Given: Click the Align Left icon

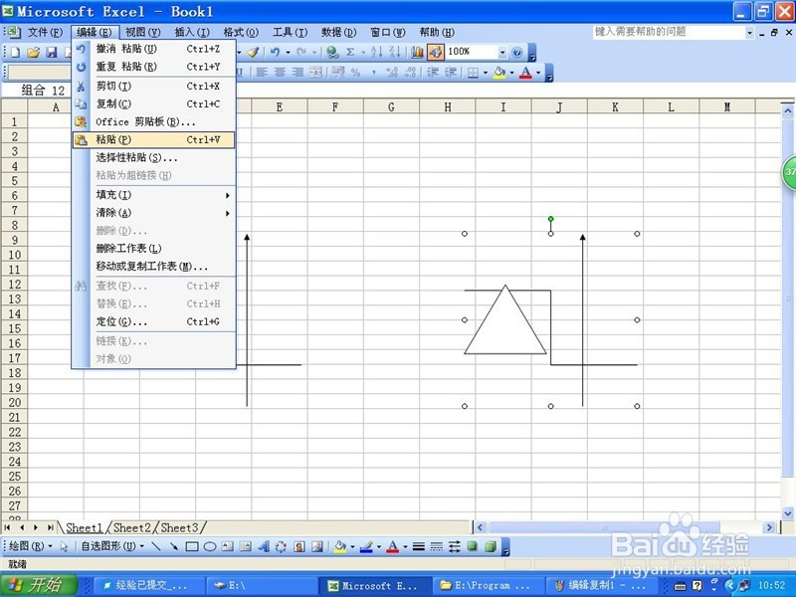Looking at the screenshot, I should click(262, 73).
